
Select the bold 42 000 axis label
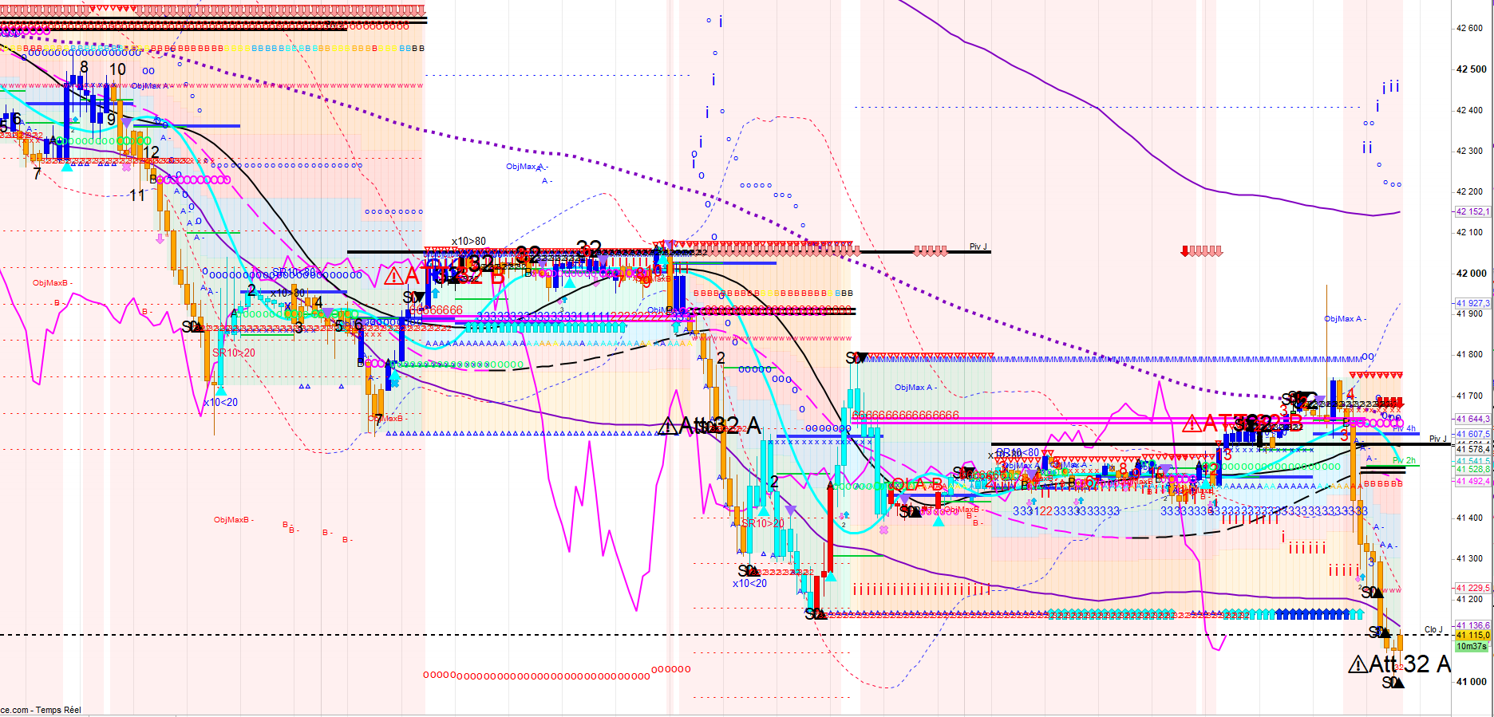1471,273
